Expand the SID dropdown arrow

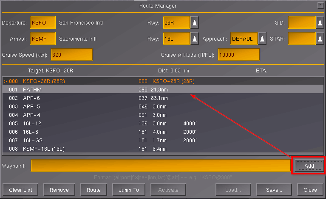(320, 23)
